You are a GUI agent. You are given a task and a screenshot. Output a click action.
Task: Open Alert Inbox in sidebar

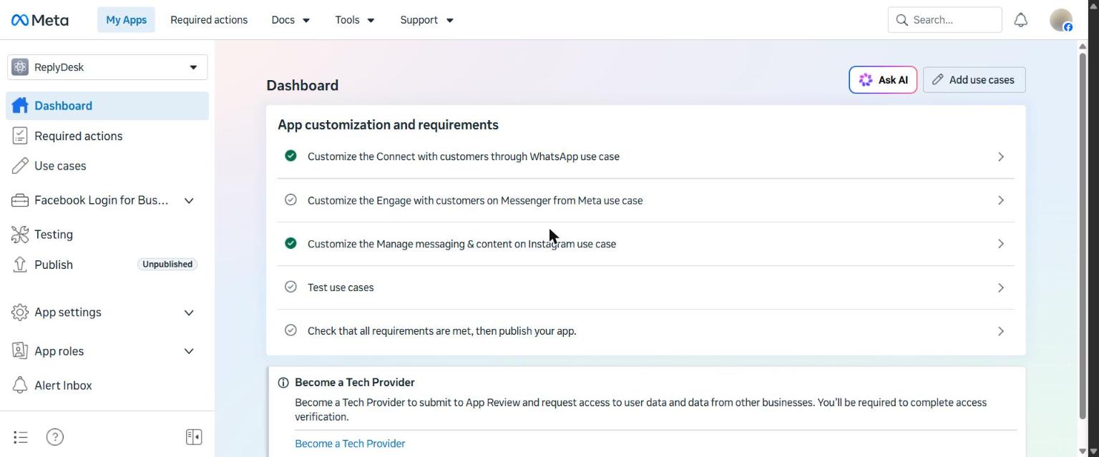107,385
